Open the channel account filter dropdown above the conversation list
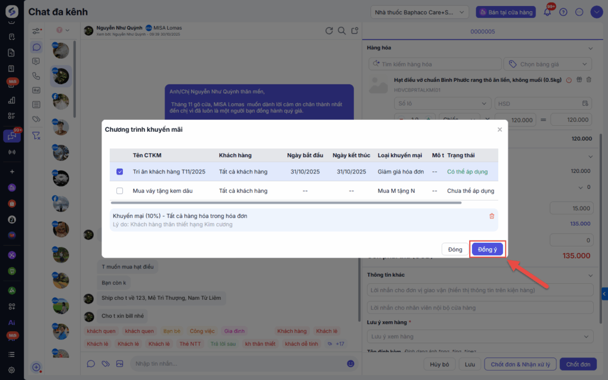 coord(62,30)
